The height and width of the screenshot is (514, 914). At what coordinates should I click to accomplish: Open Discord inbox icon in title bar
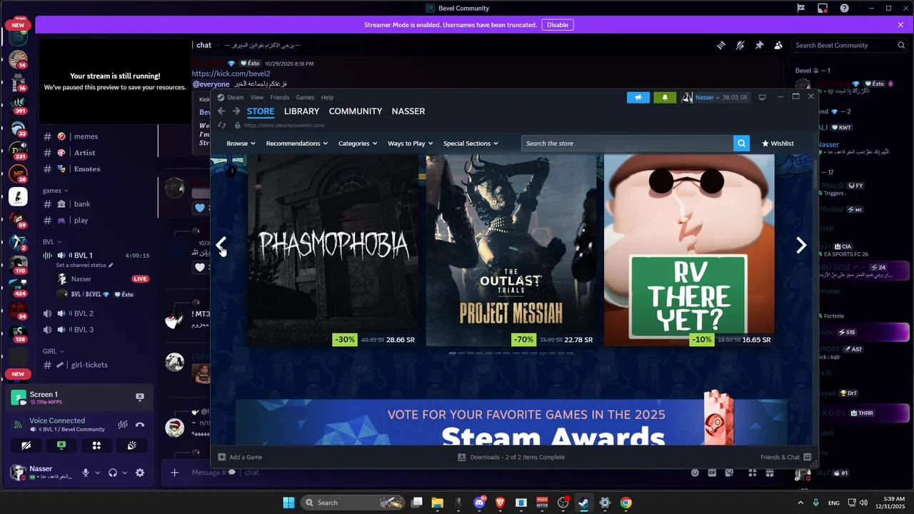[823, 8]
